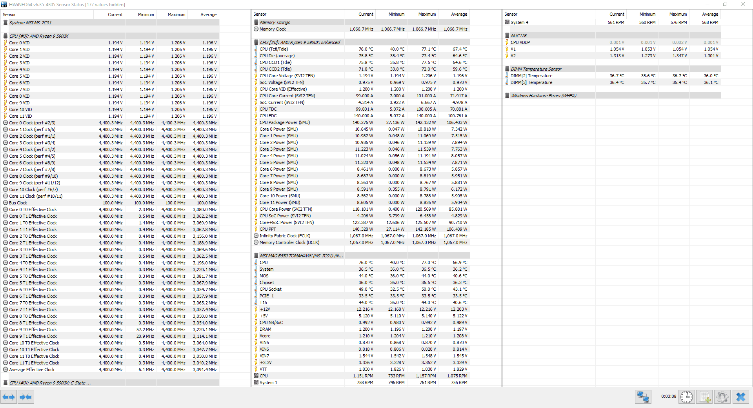Select the CPU EDC row
The width and height of the screenshot is (753, 408).
(x=360, y=116)
